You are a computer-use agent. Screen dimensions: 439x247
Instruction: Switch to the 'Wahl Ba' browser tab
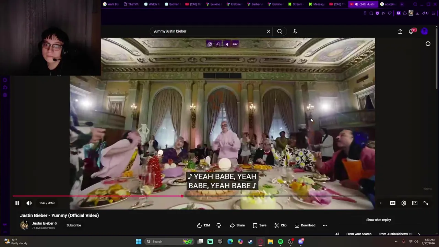point(110,4)
